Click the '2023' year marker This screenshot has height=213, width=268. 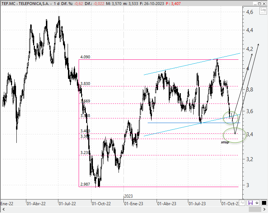pyautogui.click(x=128, y=196)
